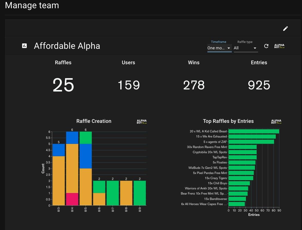Click the bar chart icon beside Affordable Alpha
Screen dimensions: 302x230
24,46
